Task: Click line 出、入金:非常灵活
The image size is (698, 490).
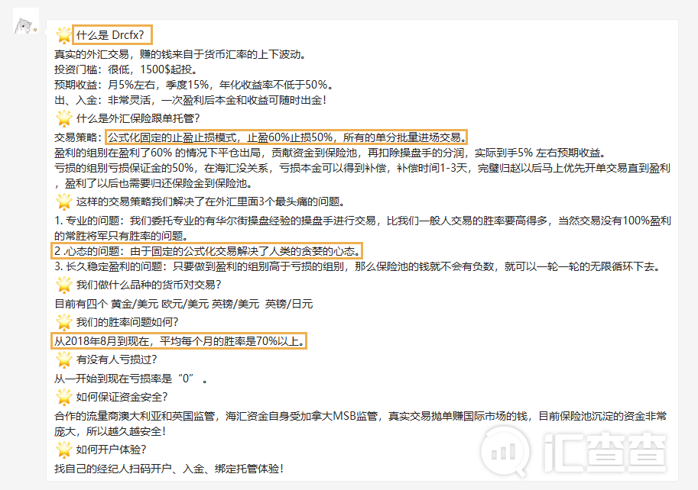Action: coord(190,100)
